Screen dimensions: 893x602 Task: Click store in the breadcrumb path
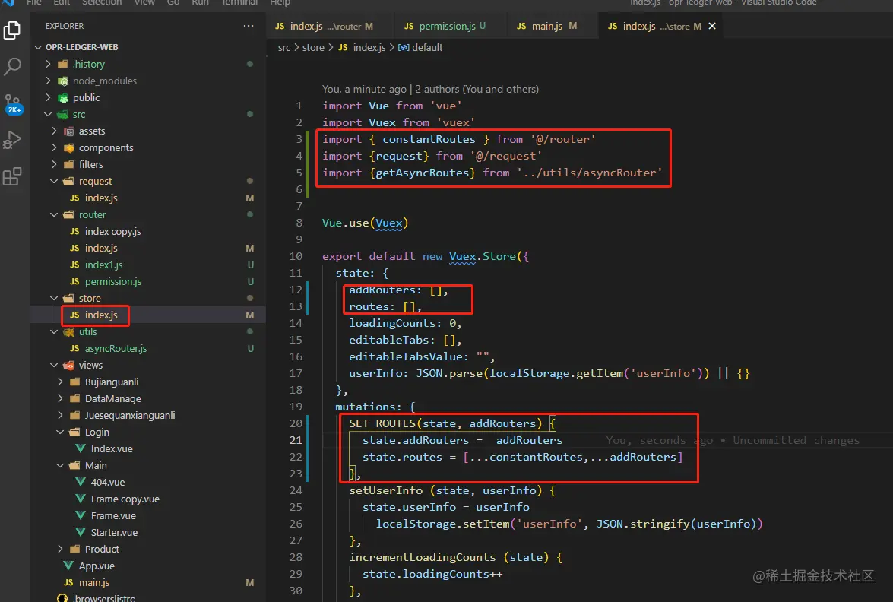313,47
